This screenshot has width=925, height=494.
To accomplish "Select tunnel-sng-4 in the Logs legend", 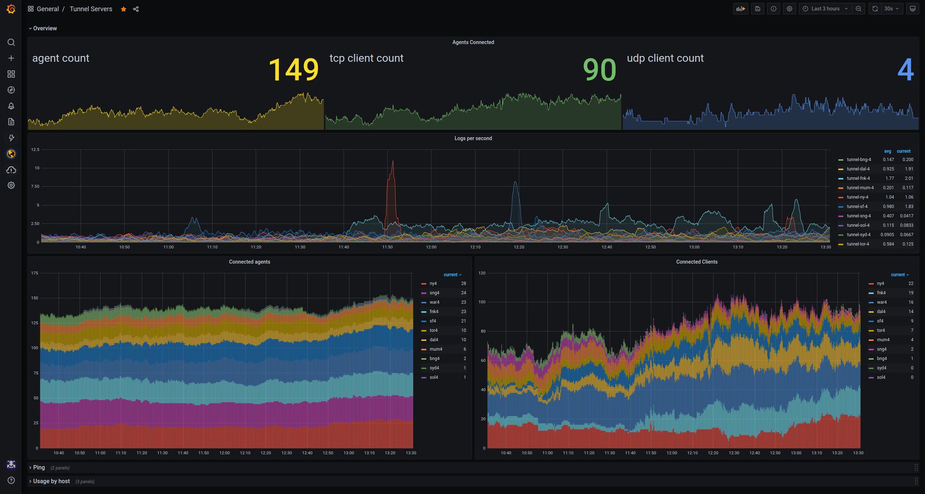I will 859,216.
